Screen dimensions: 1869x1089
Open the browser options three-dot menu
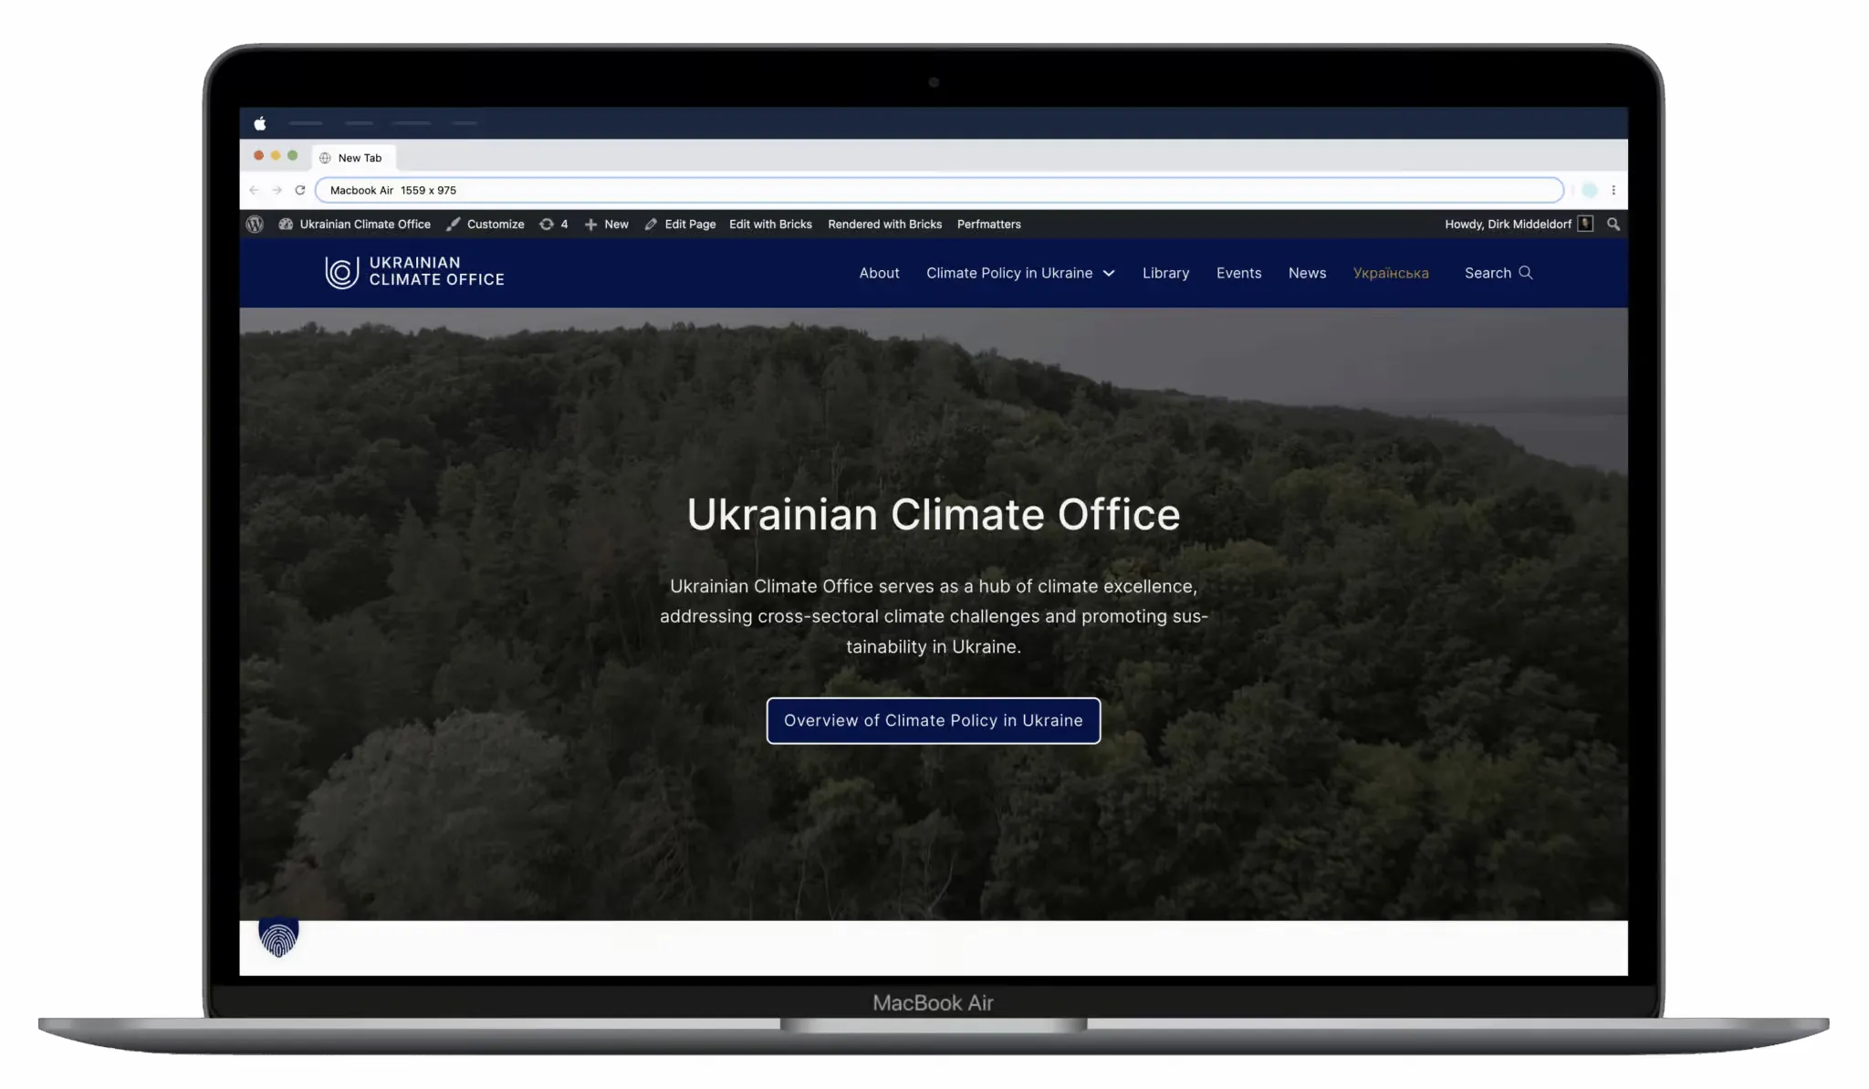(x=1615, y=190)
